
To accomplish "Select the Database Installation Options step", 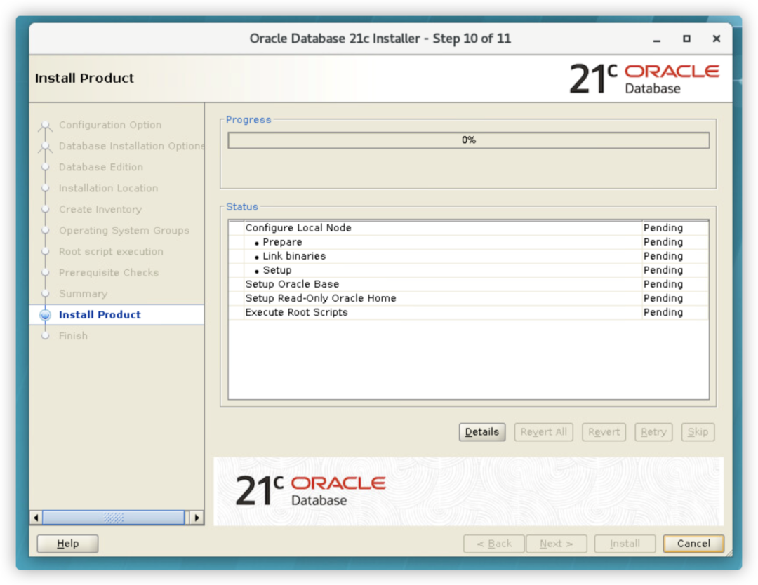I will click(x=131, y=146).
